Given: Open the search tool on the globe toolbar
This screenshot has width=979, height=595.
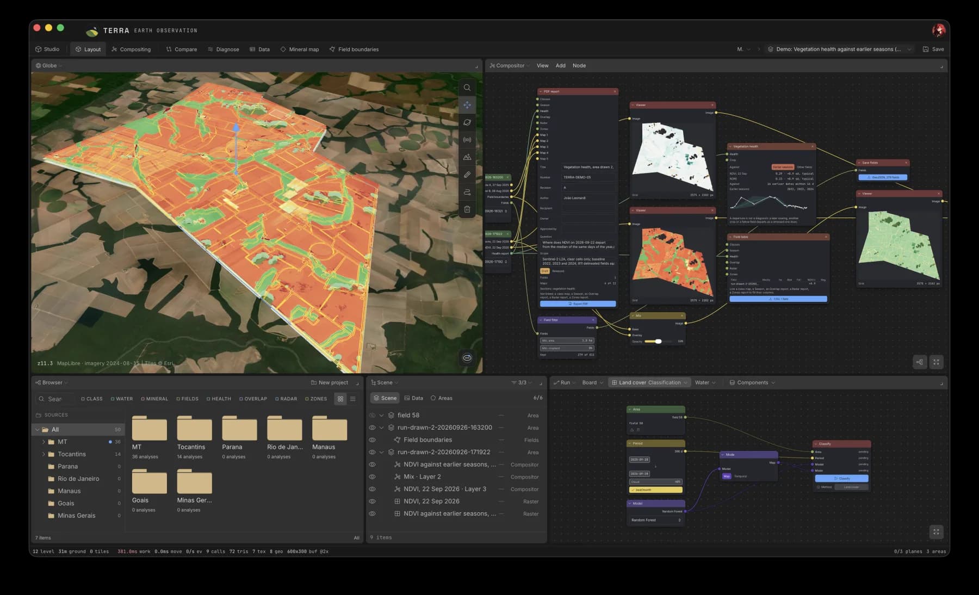Looking at the screenshot, I should [467, 88].
